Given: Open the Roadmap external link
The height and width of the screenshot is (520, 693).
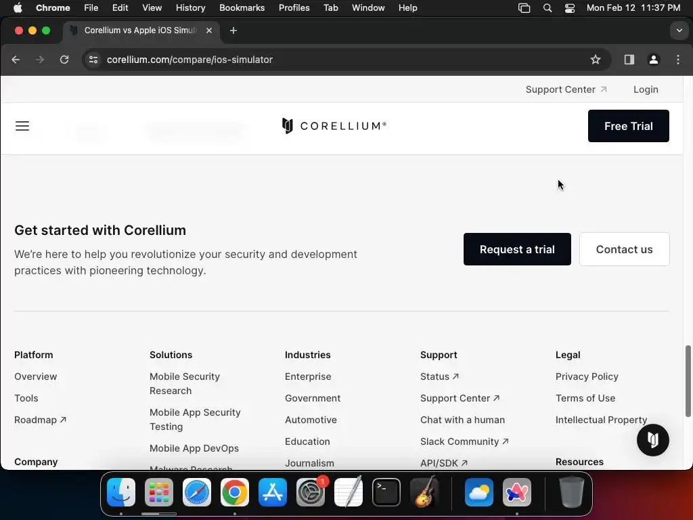Looking at the screenshot, I should click(x=40, y=420).
